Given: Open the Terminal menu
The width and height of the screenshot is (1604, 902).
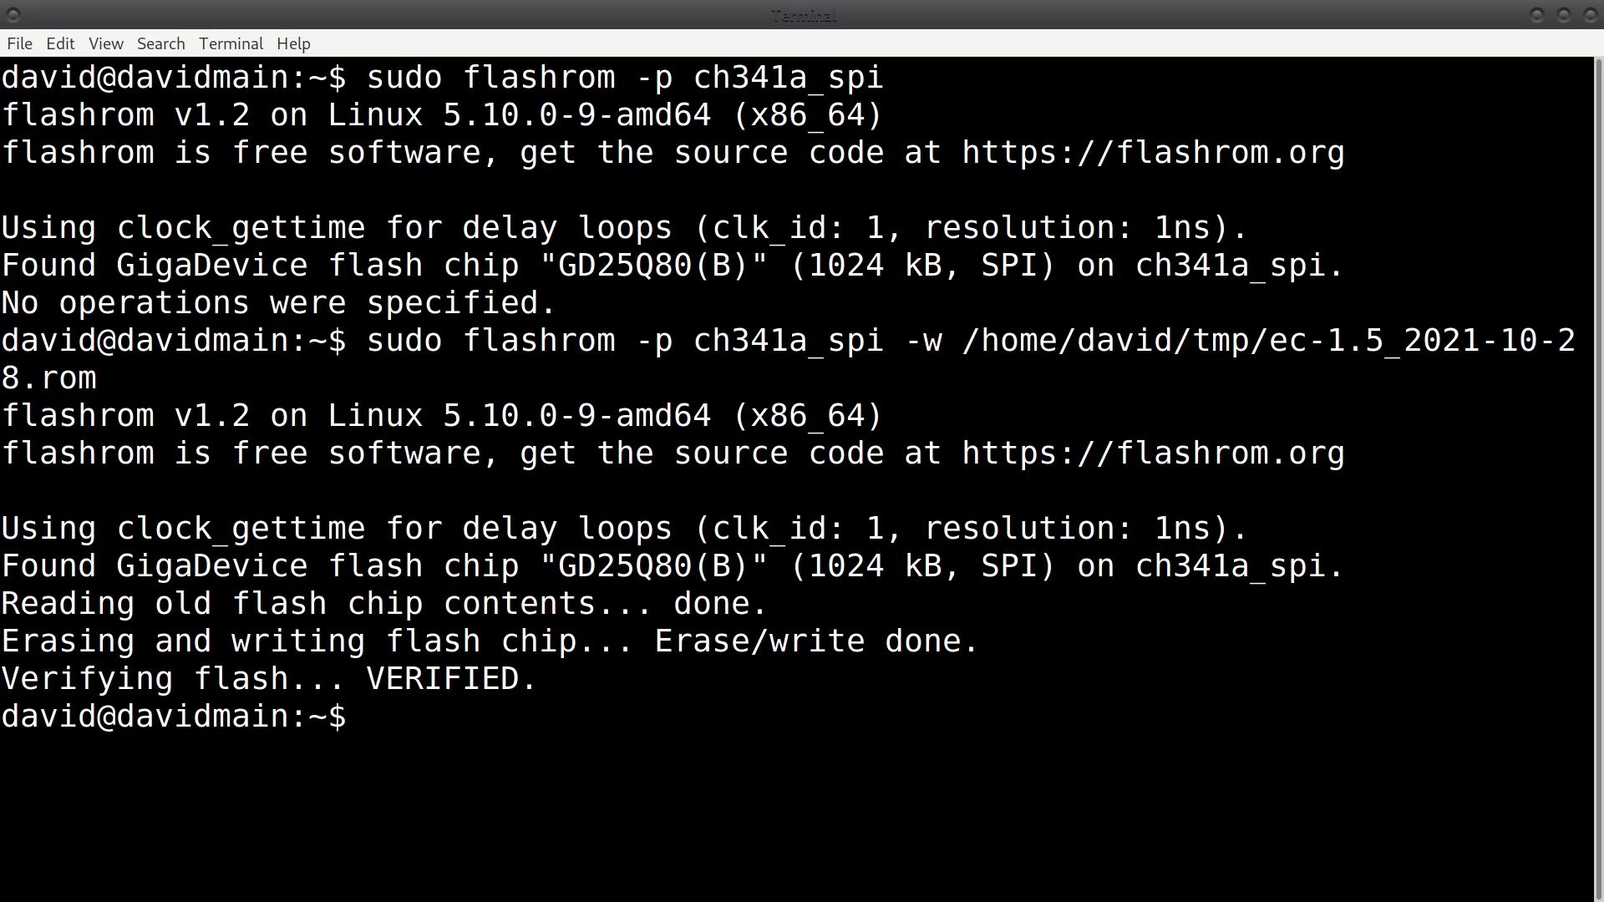Looking at the screenshot, I should (x=231, y=43).
